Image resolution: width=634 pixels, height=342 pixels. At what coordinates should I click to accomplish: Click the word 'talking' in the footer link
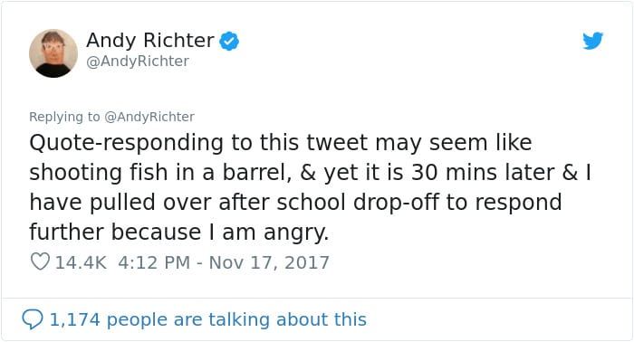point(240,319)
